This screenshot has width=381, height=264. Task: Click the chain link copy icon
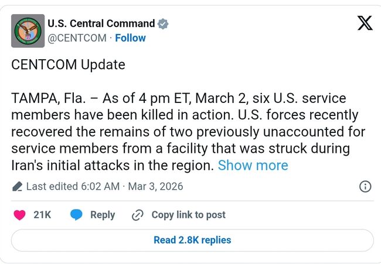pyautogui.click(x=138, y=215)
